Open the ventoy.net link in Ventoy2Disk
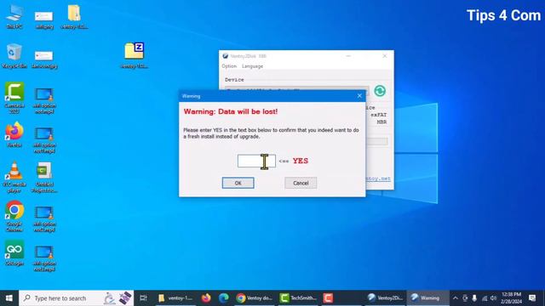This screenshot has width=545, height=306. (378, 178)
